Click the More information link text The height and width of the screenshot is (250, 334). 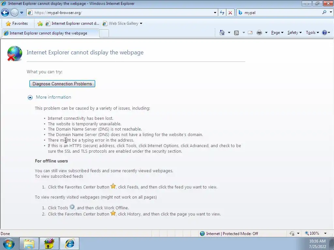(53, 97)
